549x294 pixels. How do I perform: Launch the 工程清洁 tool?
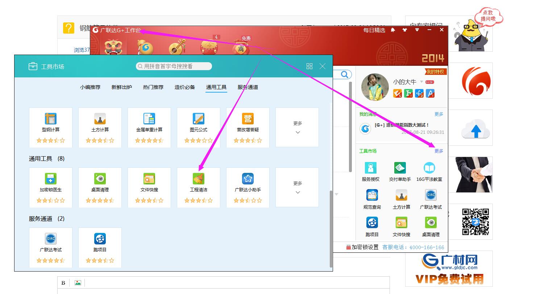(x=199, y=187)
